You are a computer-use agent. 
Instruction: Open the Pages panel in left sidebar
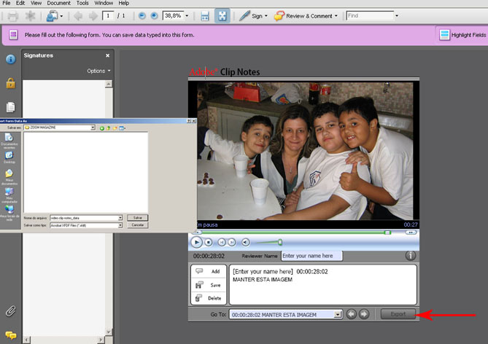pos(10,107)
